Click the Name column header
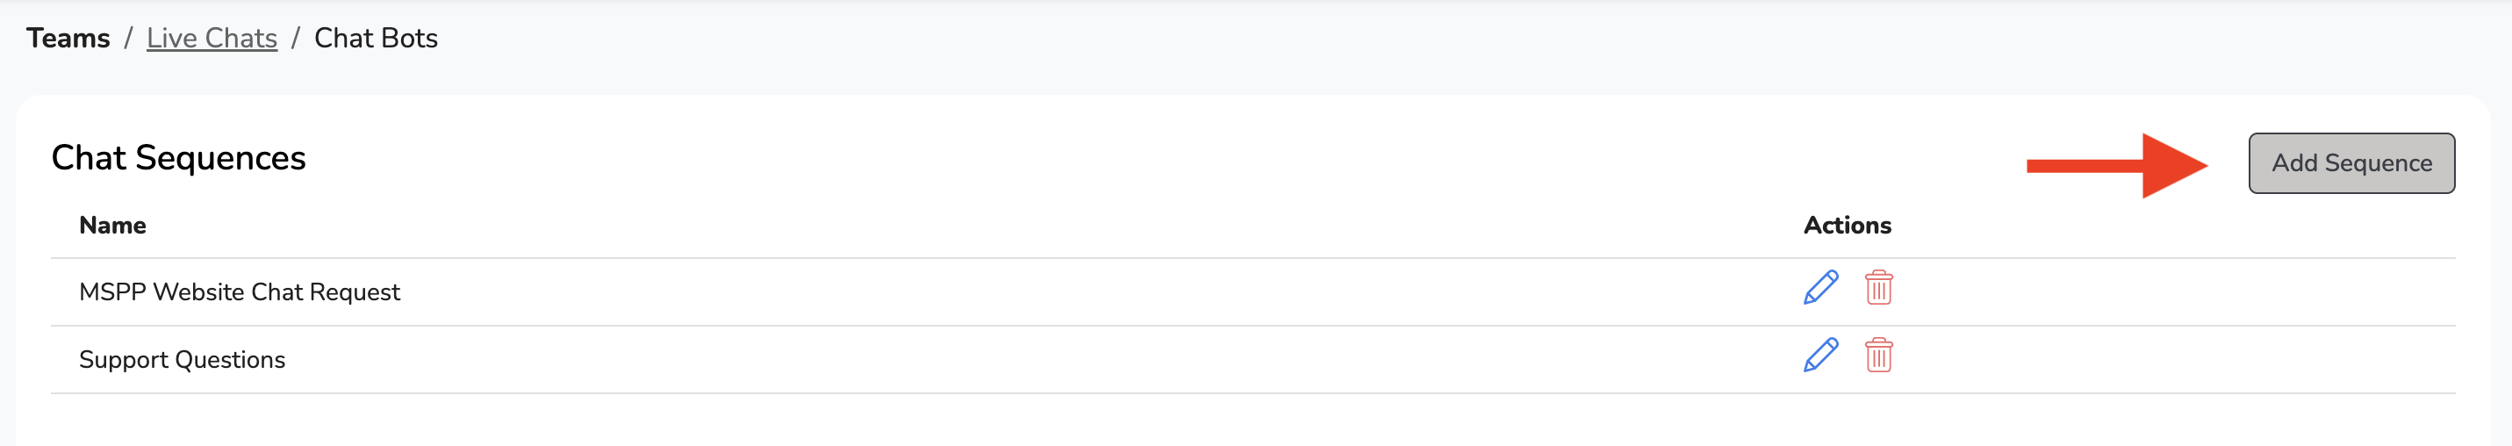The width and height of the screenshot is (2512, 446). [x=112, y=226]
